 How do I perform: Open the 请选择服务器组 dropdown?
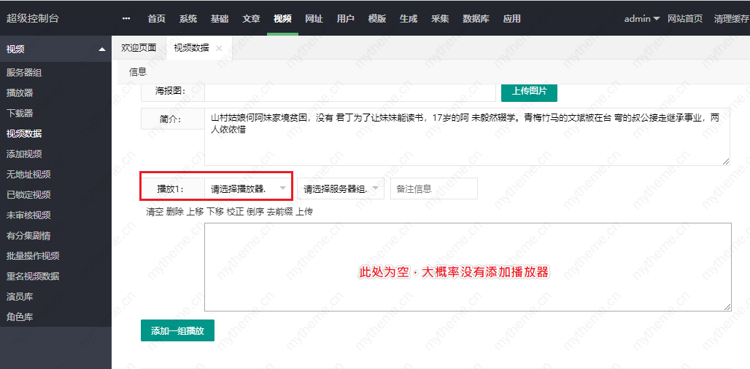[340, 189]
